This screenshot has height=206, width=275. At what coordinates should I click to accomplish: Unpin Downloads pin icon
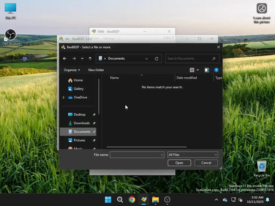click(x=94, y=123)
